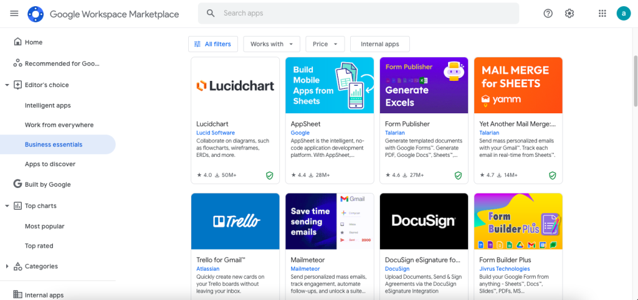Click the Built by Google G icon
The width and height of the screenshot is (638, 300).
(x=17, y=184)
